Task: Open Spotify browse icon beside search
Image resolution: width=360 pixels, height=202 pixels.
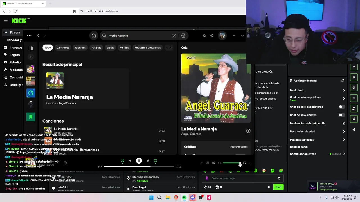Action: [x=183, y=36]
